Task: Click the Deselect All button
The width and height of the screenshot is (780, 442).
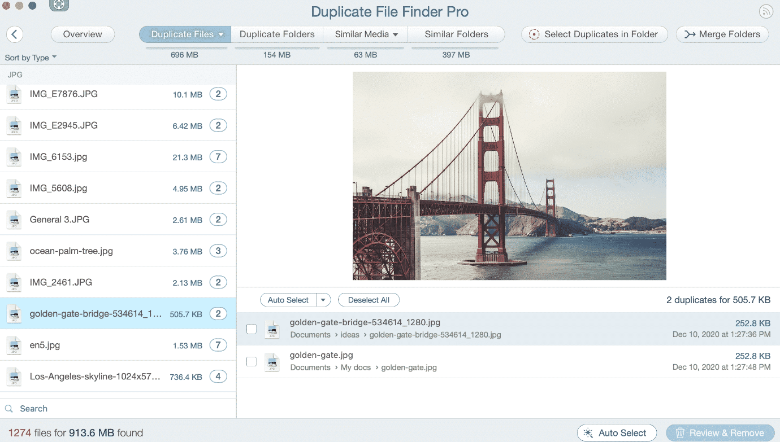Action: point(369,300)
